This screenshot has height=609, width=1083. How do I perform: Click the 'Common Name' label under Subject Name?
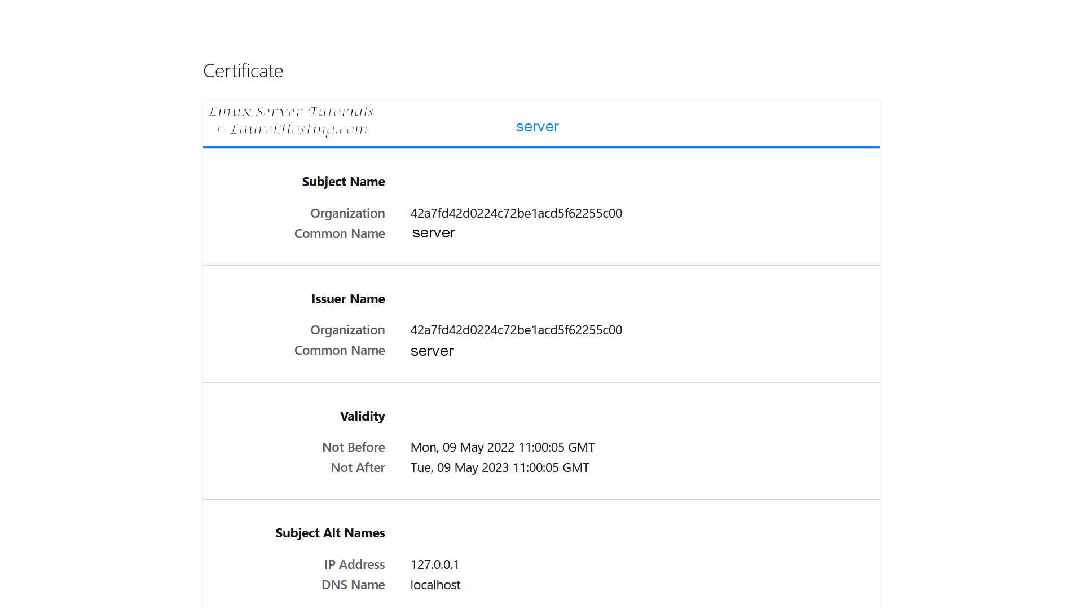click(x=340, y=233)
